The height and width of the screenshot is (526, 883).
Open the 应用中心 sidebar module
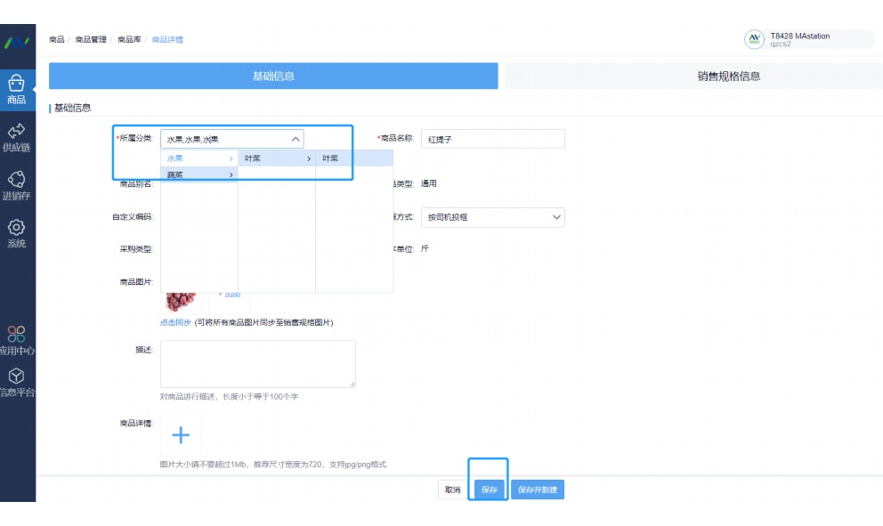17,341
